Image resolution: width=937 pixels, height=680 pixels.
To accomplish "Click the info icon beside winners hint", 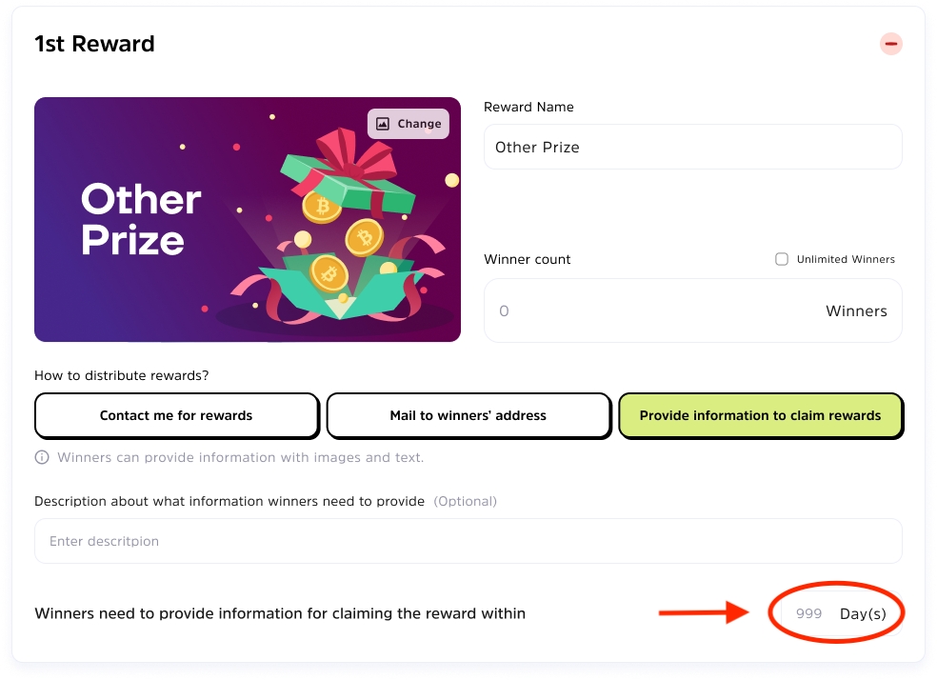I will pyautogui.click(x=42, y=458).
